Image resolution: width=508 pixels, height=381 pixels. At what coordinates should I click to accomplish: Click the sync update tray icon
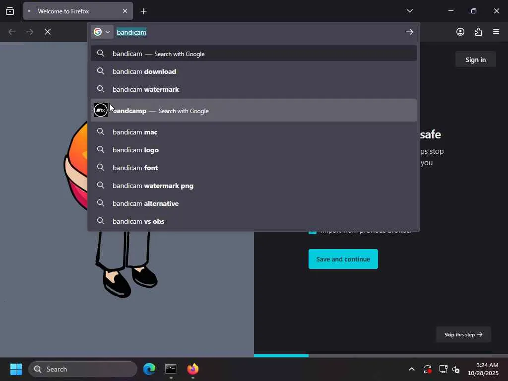pyautogui.click(x=427, y=369)
